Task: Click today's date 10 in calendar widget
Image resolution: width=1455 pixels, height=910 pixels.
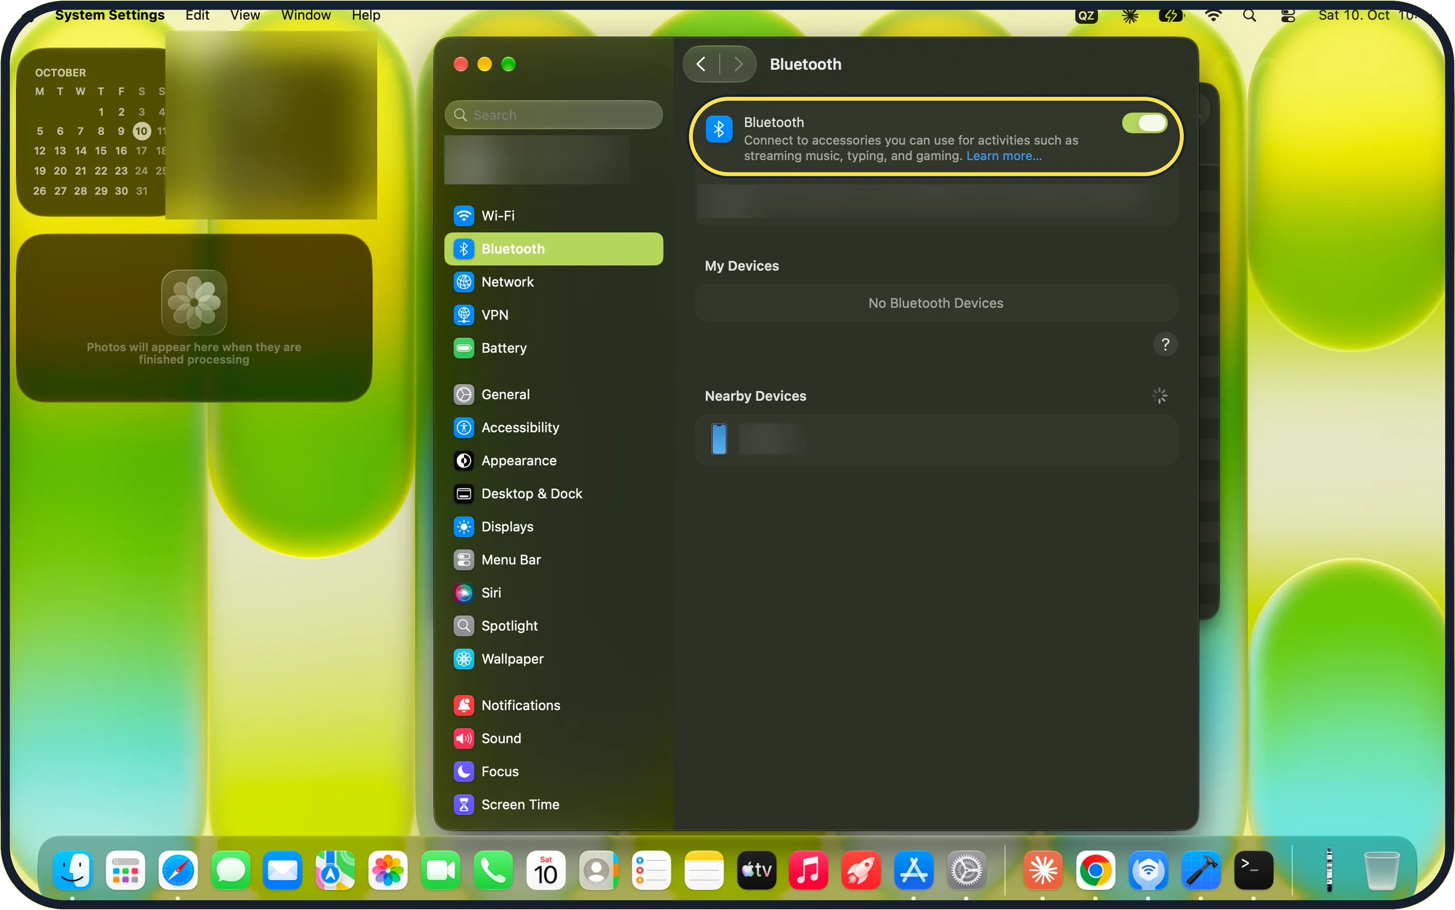Action: [141, 131]
